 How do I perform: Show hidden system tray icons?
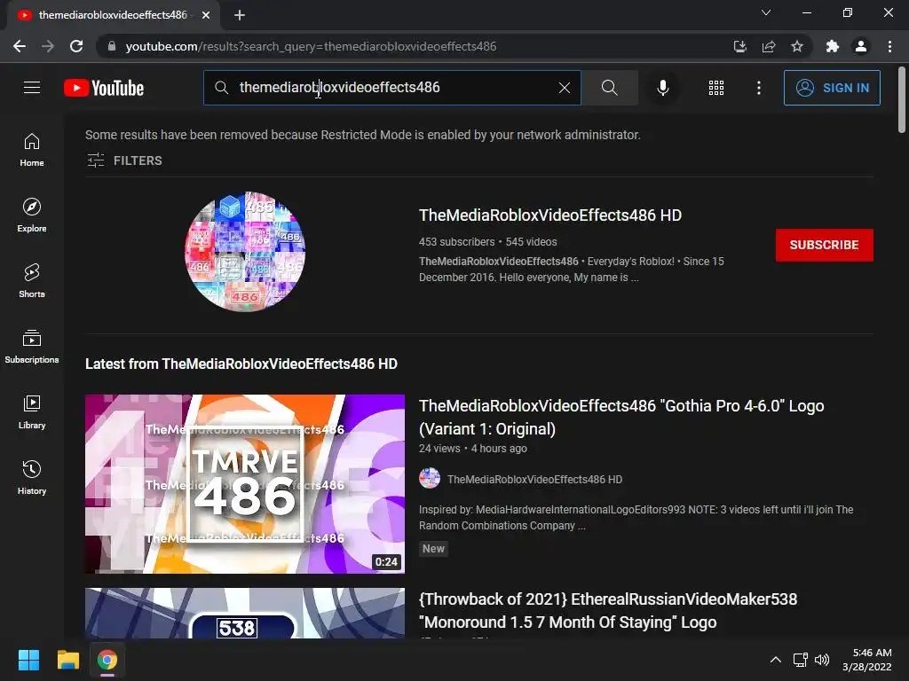(x=775, y=660)
